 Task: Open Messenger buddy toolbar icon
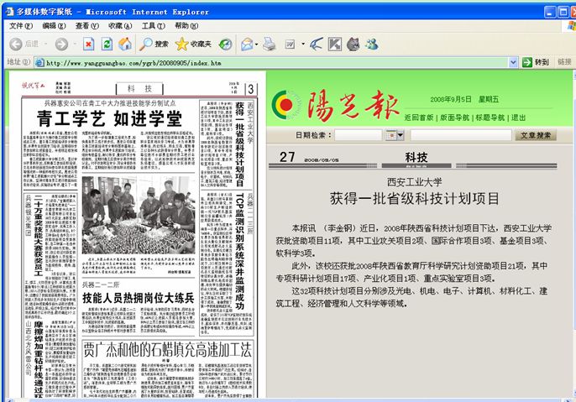pyautogui.click(x=372, y=44)
